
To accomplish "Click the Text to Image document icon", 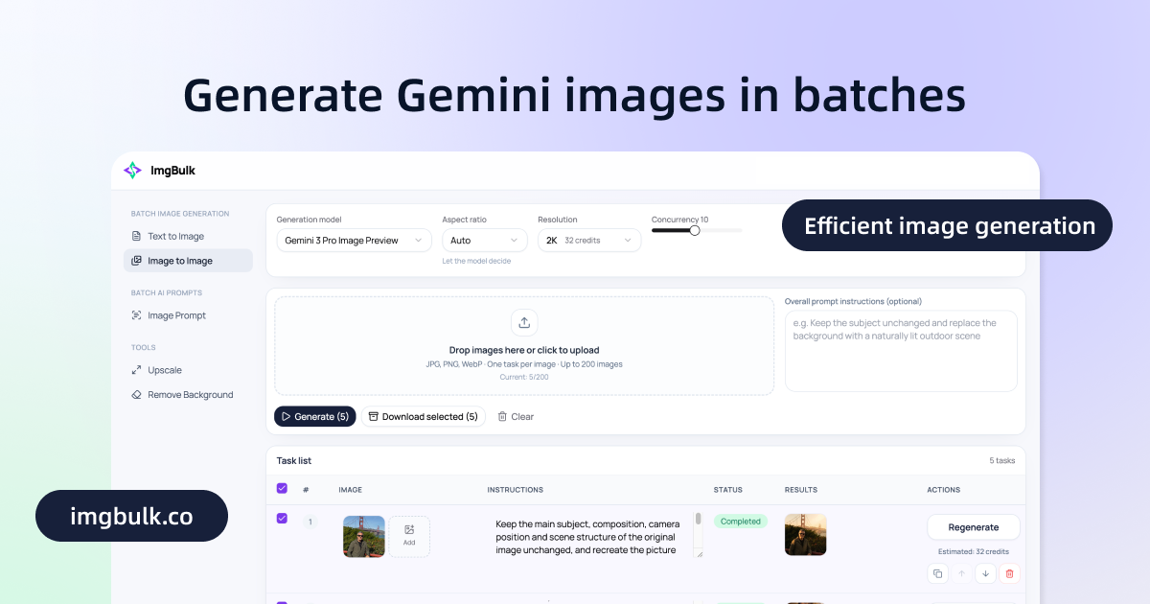I will (x=136, y=236).
